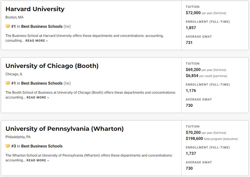Viewport: 250px width, 177px height.
Task: Open the University of Chicago (Booth) heading
Action: click(52, 66)
